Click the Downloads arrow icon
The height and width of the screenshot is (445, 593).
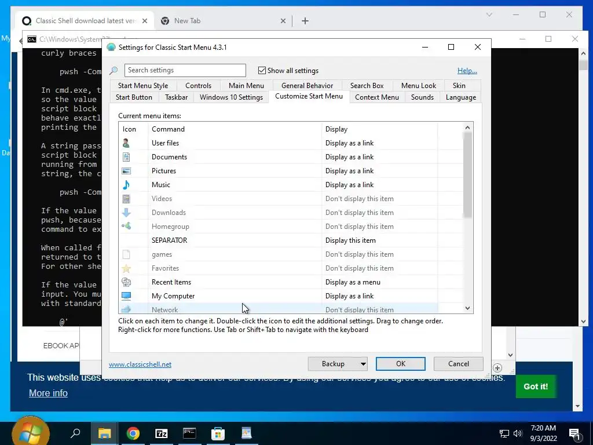coord(126,213)
